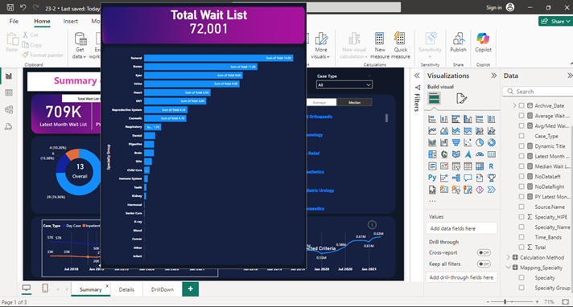Pick the trophy metrics visual icon
The image size is (573, 307).
(x=492, y=178)
